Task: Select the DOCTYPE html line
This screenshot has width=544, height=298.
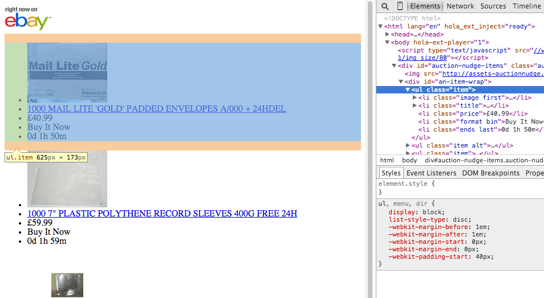Action: pyautogui.click(x=412, y=18)
